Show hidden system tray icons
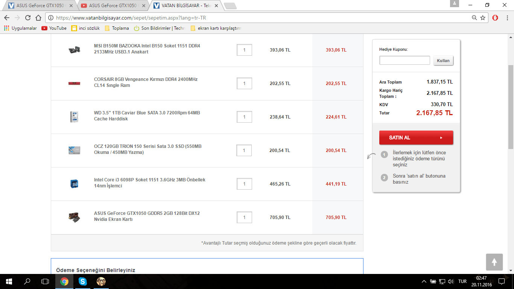The height and width of the screenshot is (289, 514). click(x=424, y=281)
